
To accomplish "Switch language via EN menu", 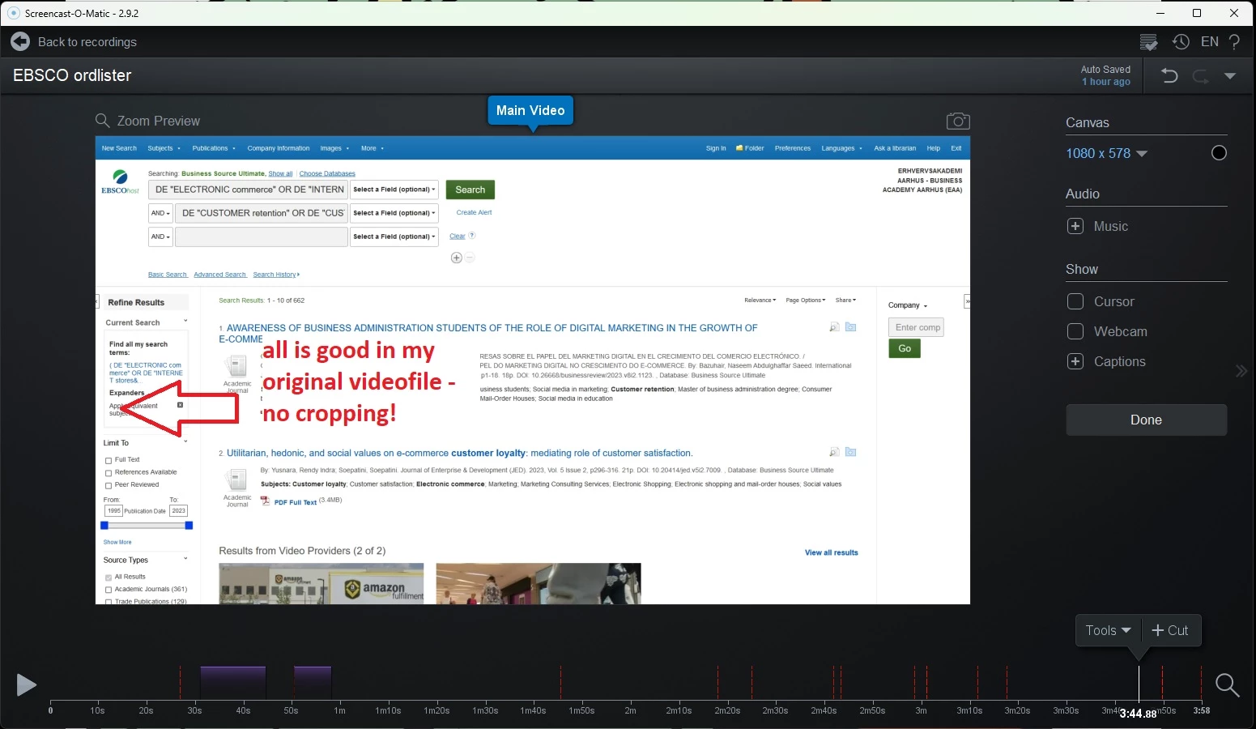I will coord(1210,41).
